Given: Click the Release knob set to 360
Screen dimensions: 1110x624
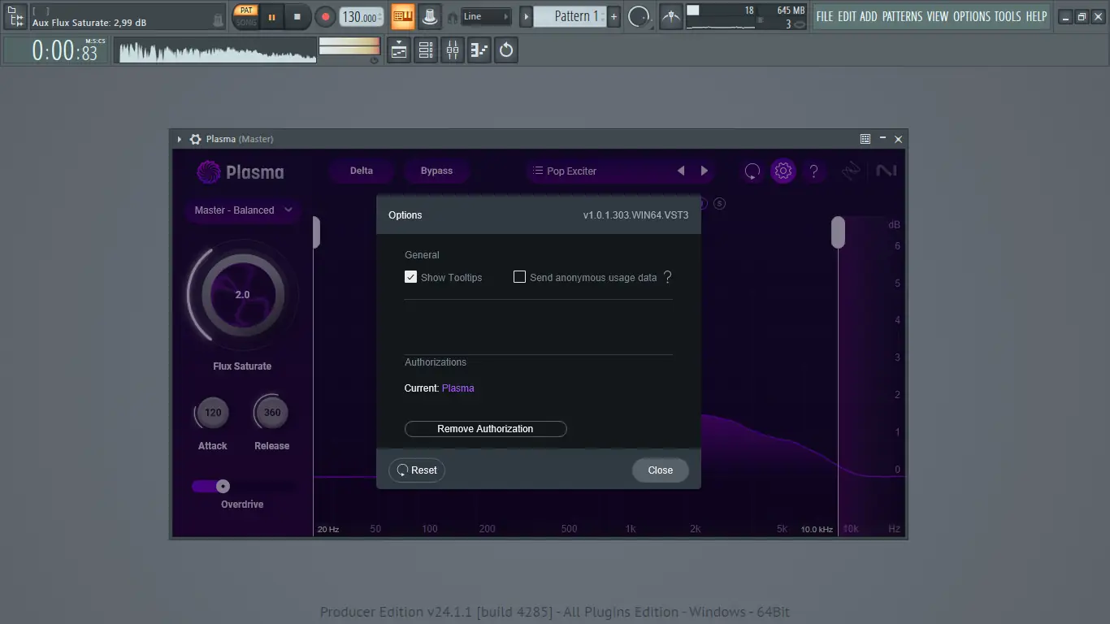Looking at the screenshot, I should [x=272, y=413].
